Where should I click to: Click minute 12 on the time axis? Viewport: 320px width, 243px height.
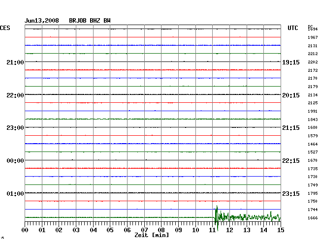229,230
